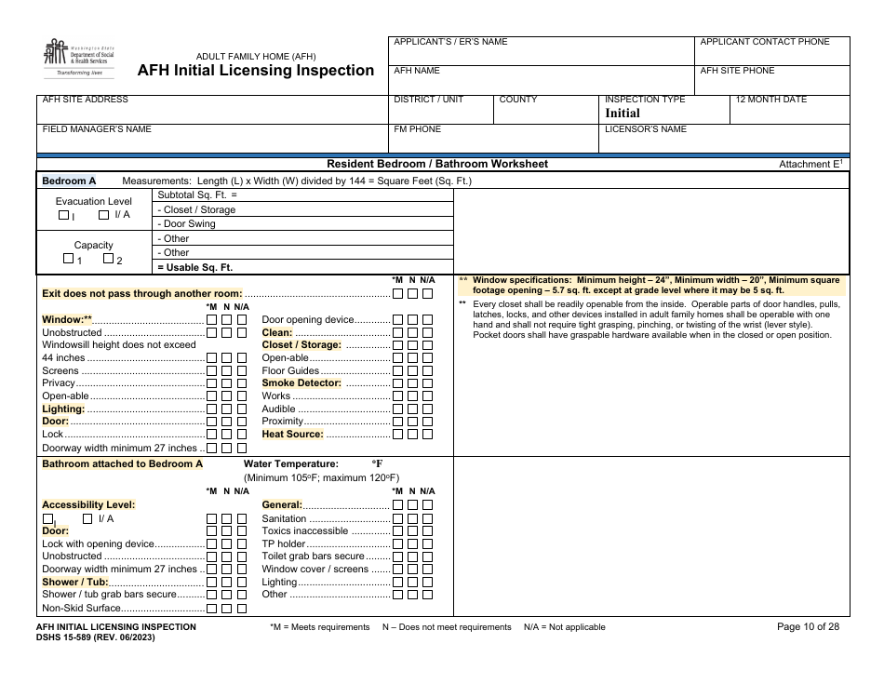The image size is (884, 684).
Task: Check N for Privacy
Action: click(x=227, y=382)
